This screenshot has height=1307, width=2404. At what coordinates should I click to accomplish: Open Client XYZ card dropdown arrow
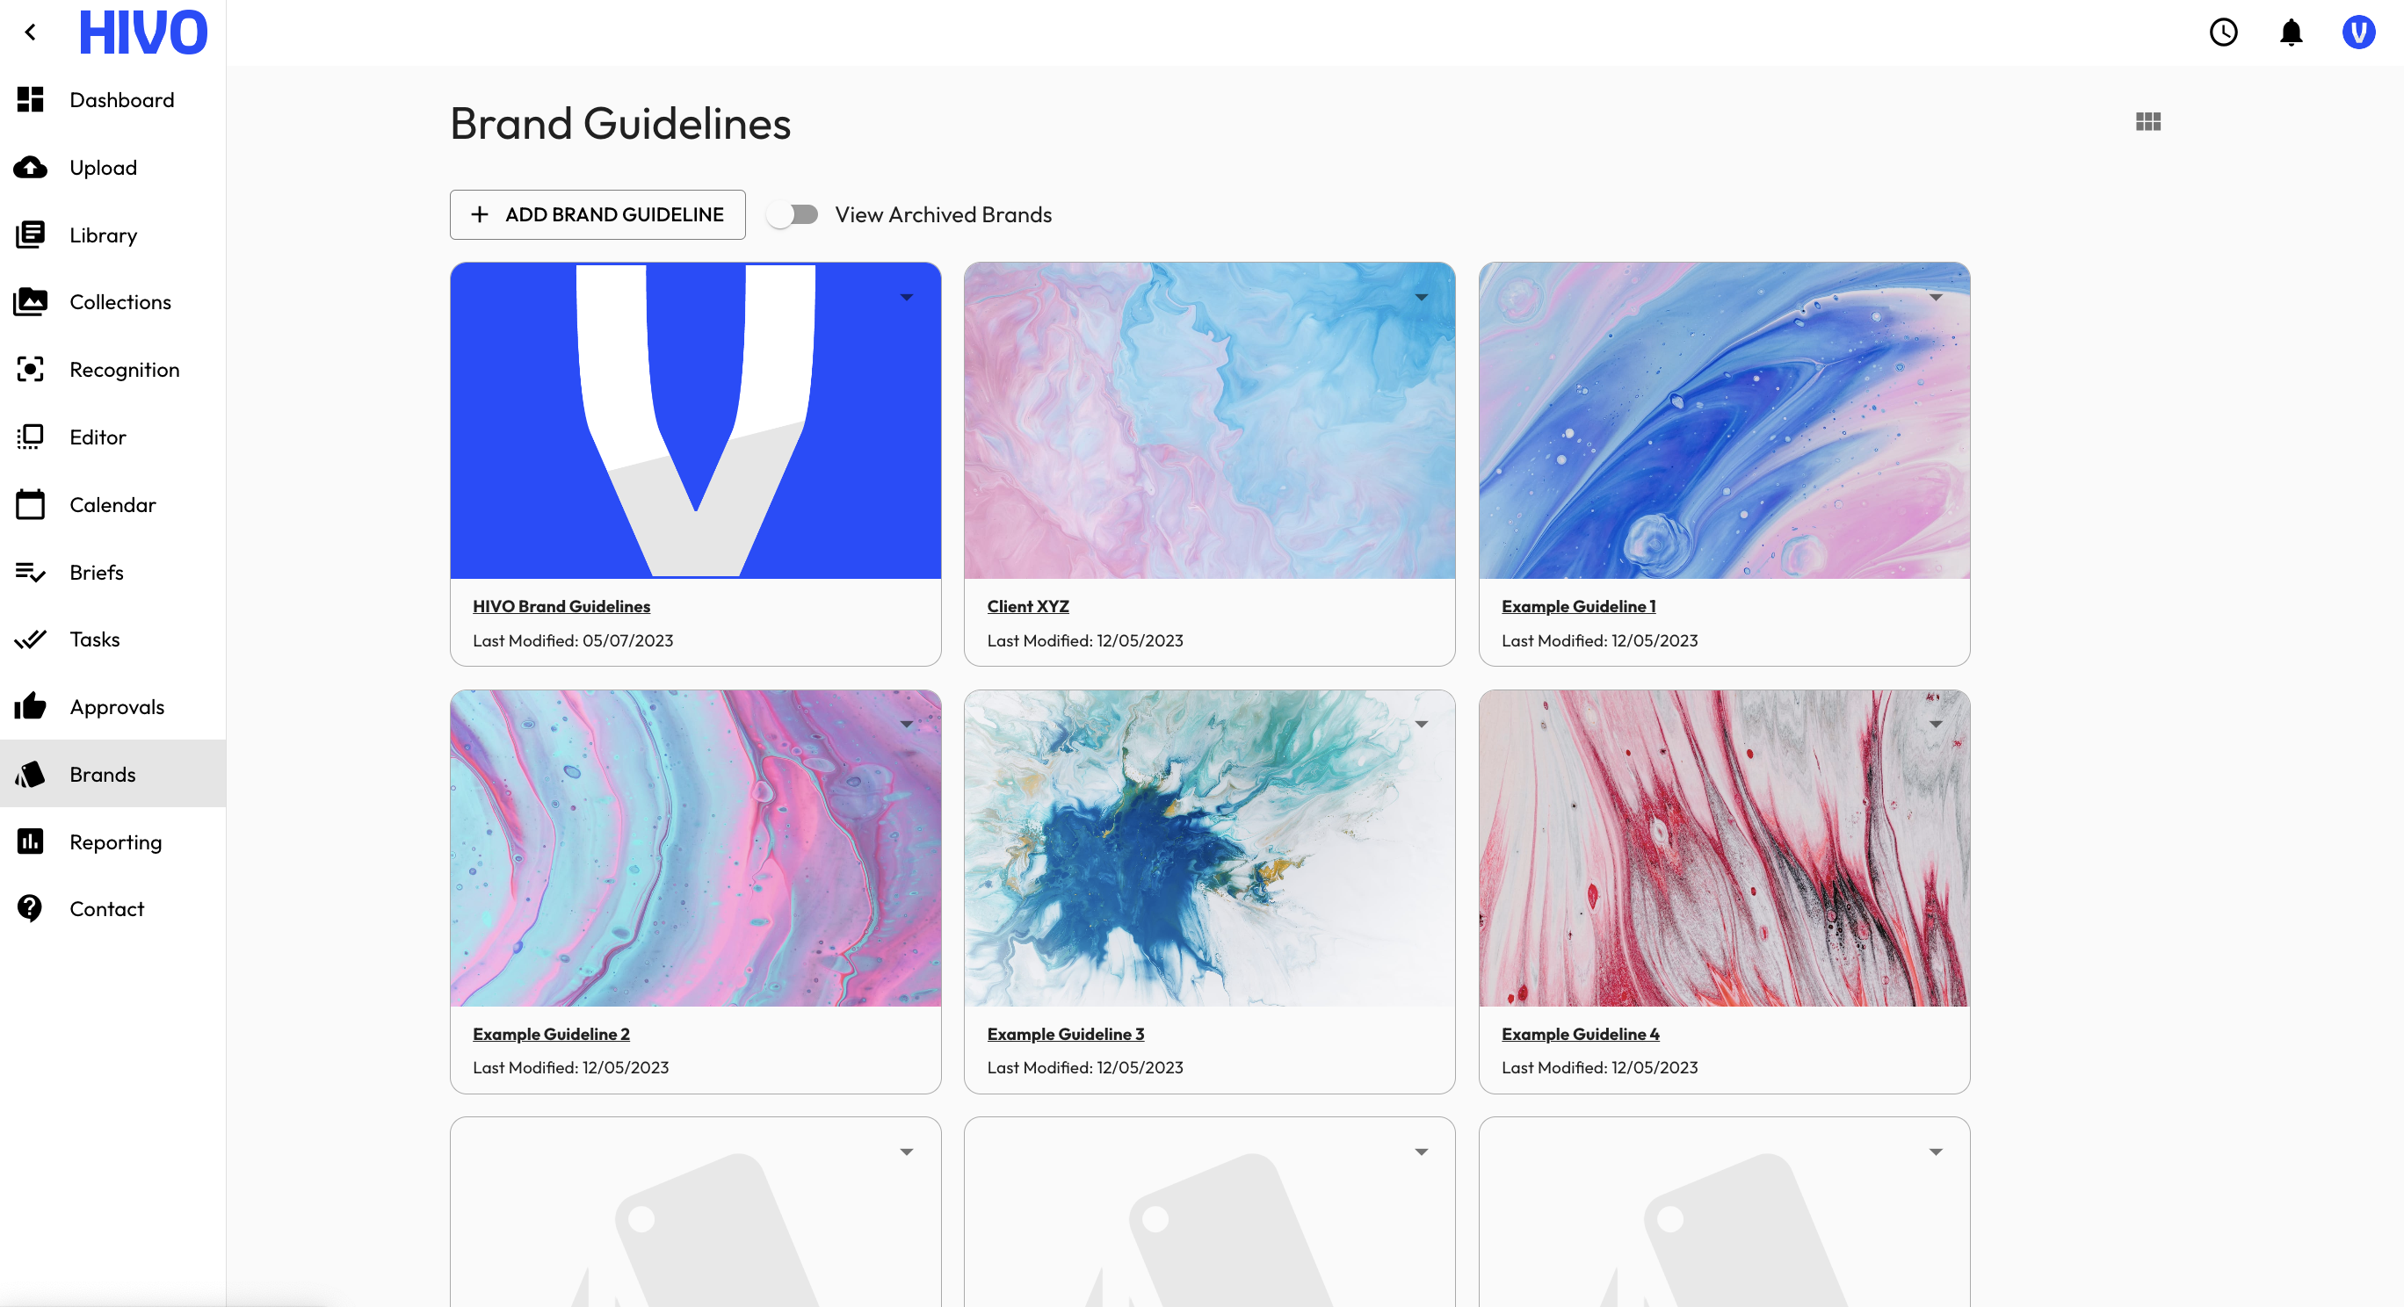pyautogui.click(x=1421, y=298)
